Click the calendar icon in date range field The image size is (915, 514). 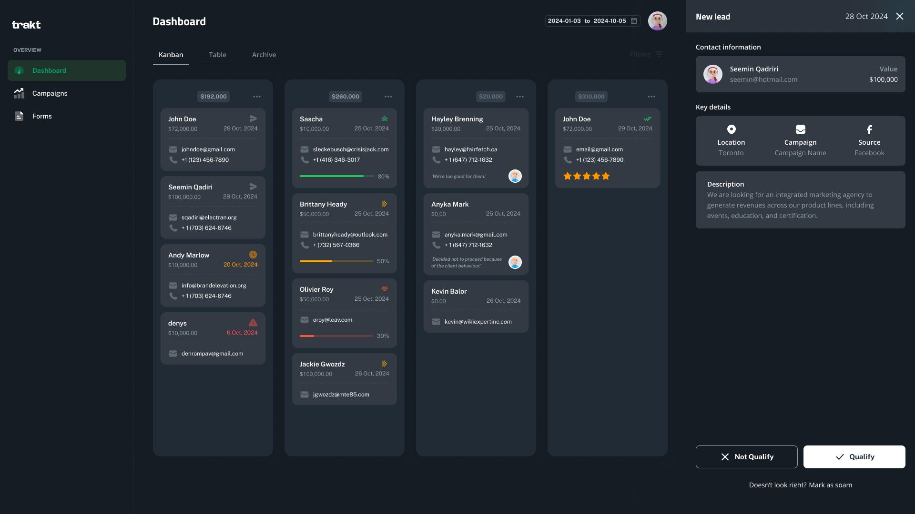coord(634,21)
